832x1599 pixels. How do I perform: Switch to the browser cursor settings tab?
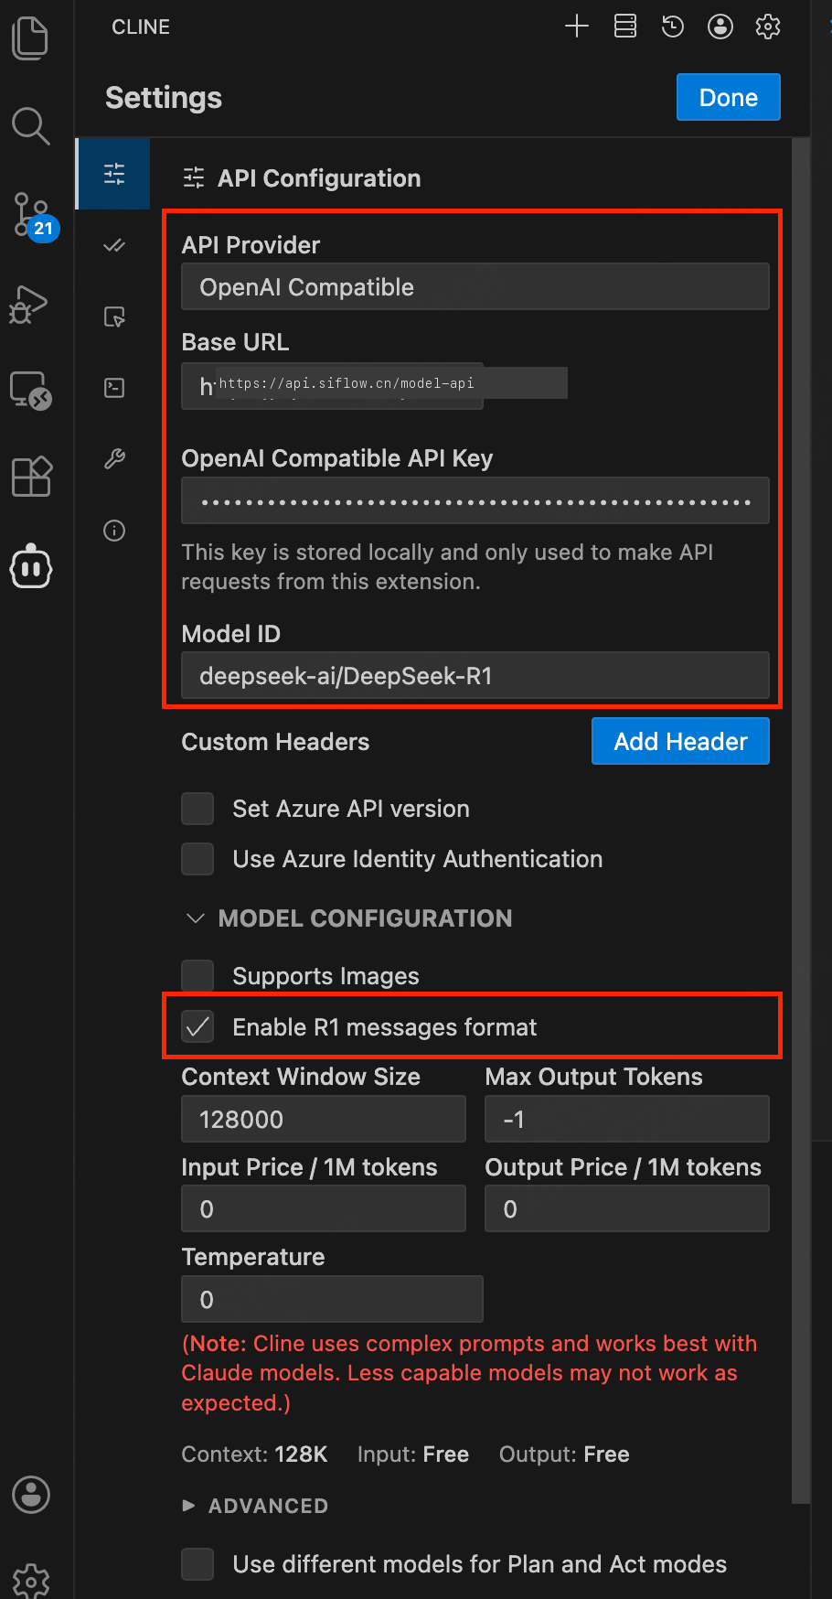coord(114,317)
